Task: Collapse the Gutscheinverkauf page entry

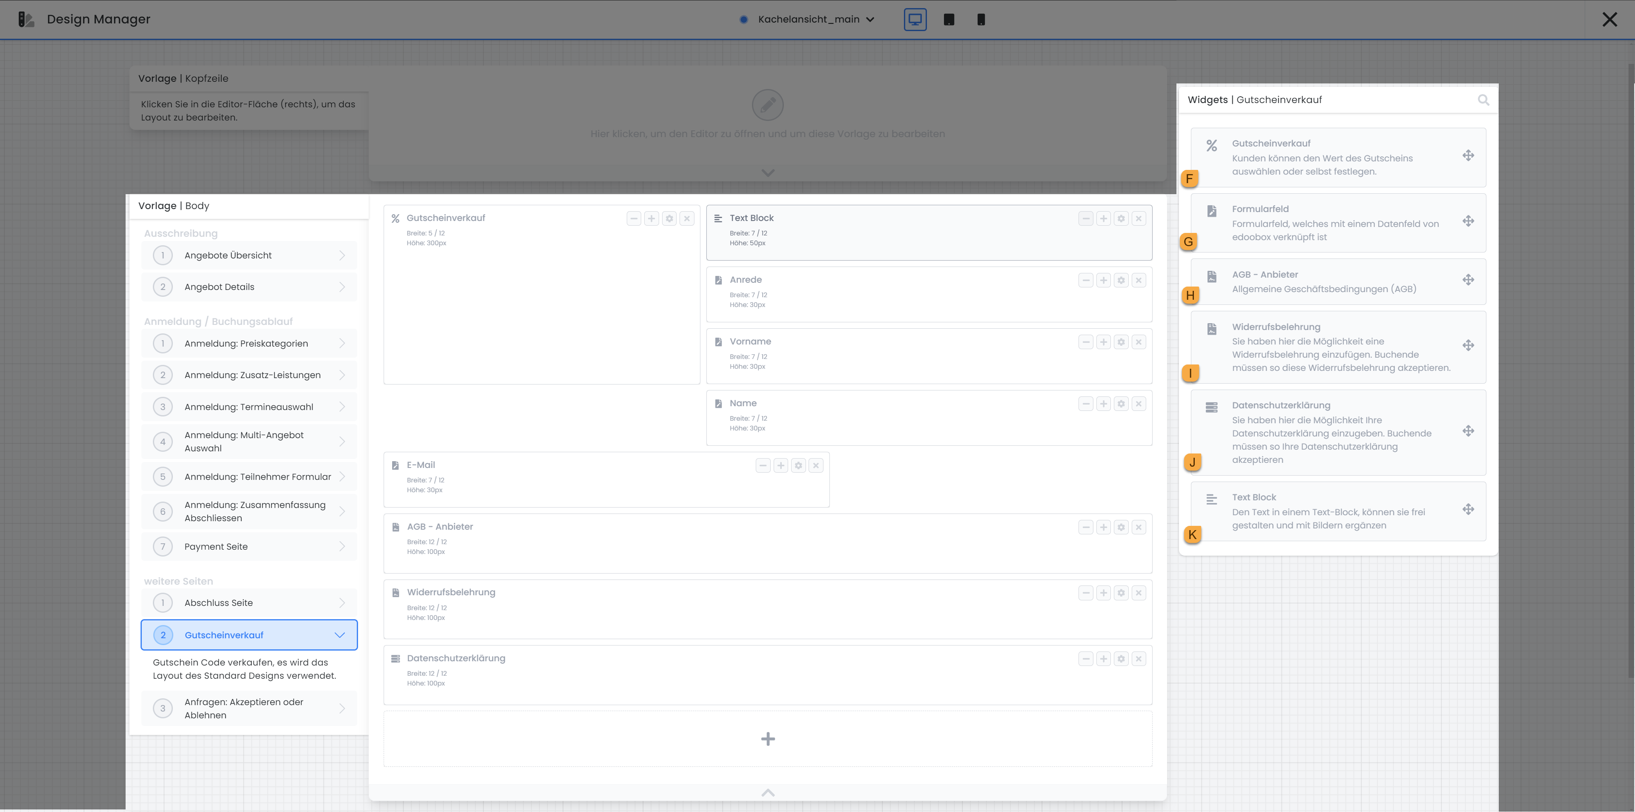Action: coord(340,635)
